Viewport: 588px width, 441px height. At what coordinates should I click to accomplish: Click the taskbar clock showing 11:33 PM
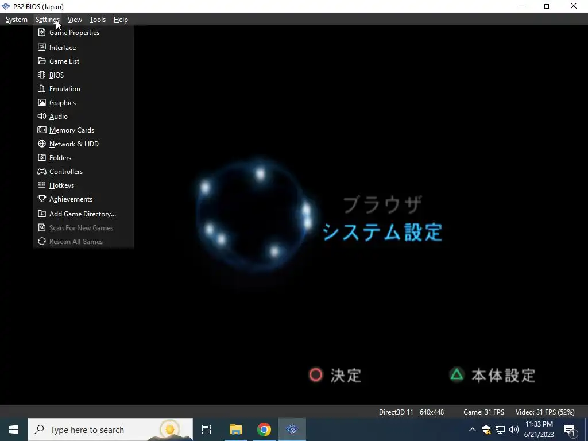click(x=539, y=430)
